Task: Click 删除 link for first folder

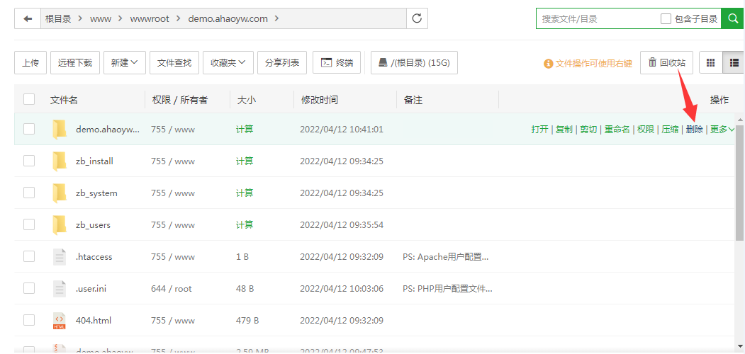Action: [694, 130]
